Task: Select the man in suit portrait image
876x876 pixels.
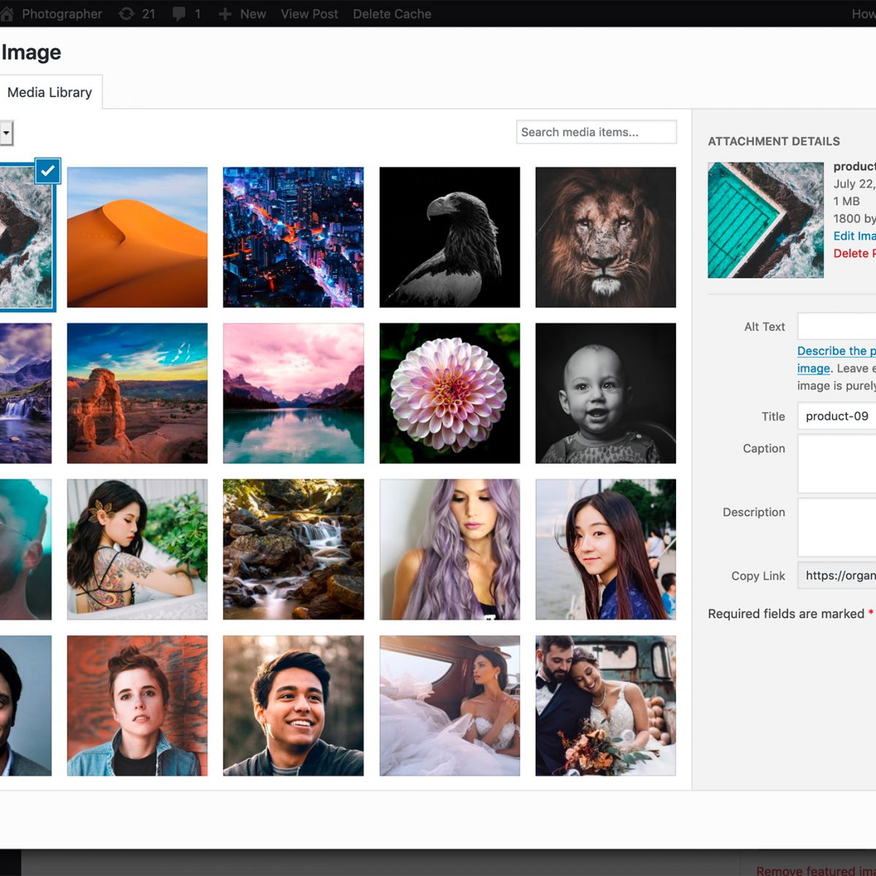Action: pos(26,706)
